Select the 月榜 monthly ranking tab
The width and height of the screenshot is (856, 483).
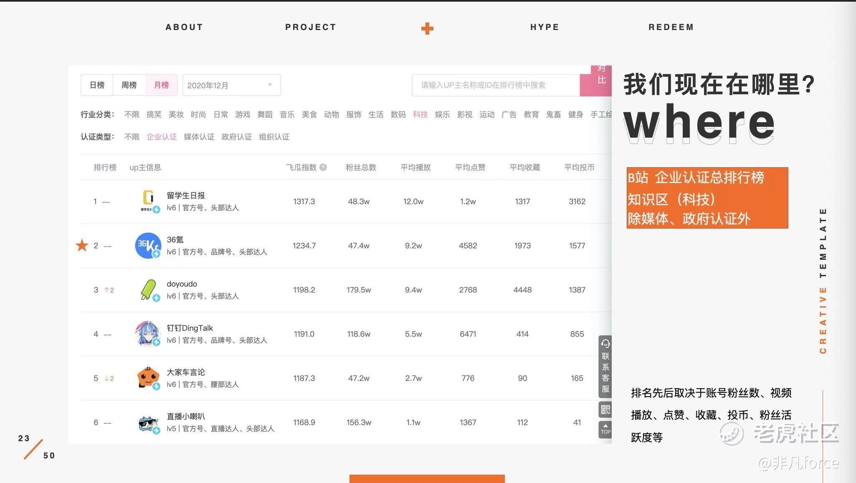click(162, 85)
